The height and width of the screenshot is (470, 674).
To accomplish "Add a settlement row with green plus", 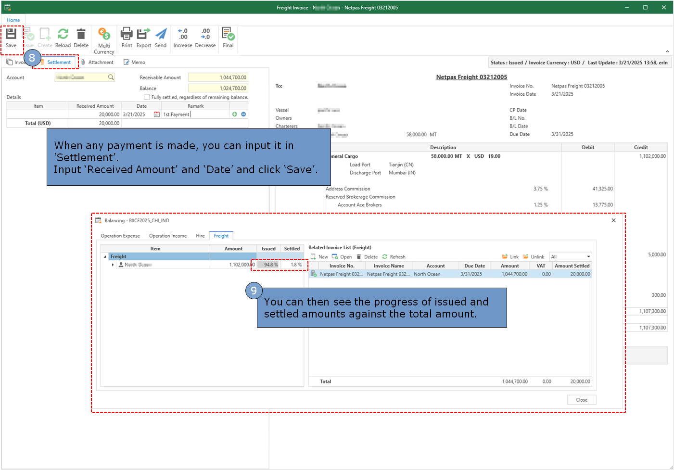I will tap(235, 114).
